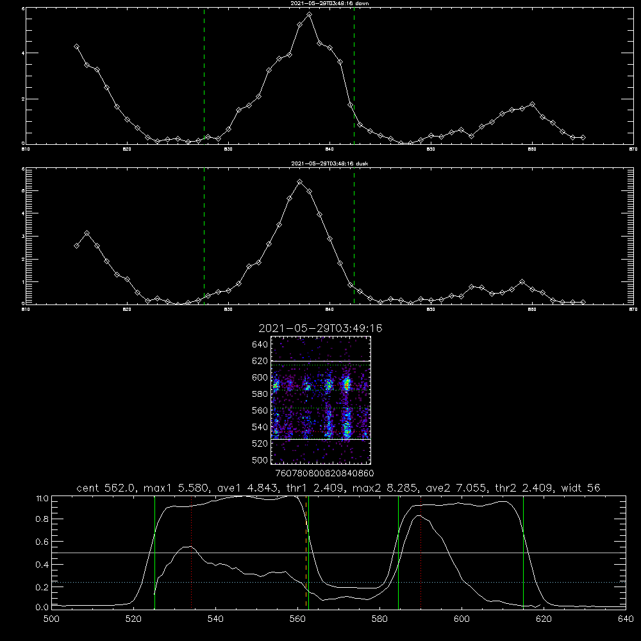Click secondary peak marker near 860 in dawn plot
The image size is (641, 641).
tap(532, 104)
